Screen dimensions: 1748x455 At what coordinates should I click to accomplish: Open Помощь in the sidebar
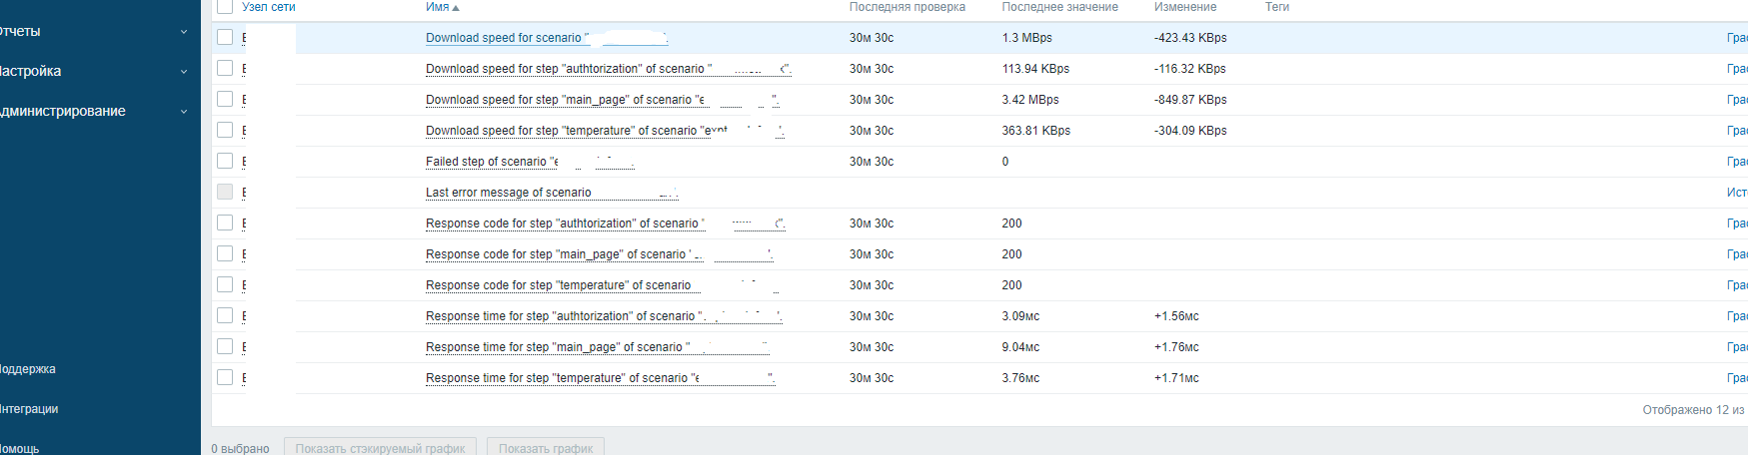(x=20, y=448)
